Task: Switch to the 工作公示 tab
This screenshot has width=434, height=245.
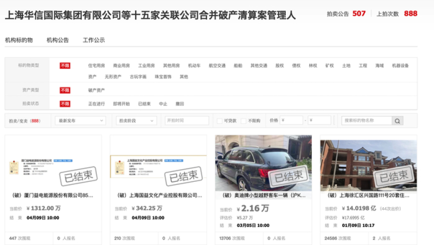Action: pyautogui.click(x=94, y=40)
